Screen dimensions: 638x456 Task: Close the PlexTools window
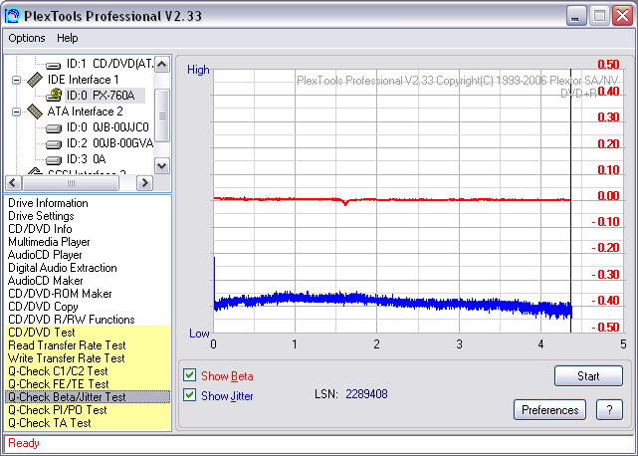point(622,16)
